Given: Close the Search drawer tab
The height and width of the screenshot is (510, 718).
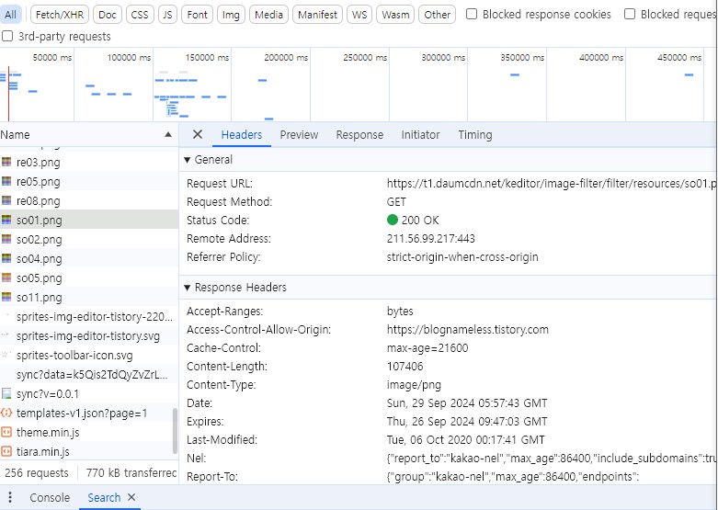Looking at the screenshot, I should 131,497.
